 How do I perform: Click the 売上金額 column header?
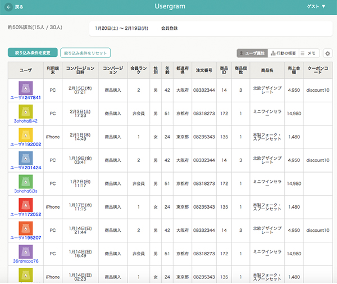294,70
